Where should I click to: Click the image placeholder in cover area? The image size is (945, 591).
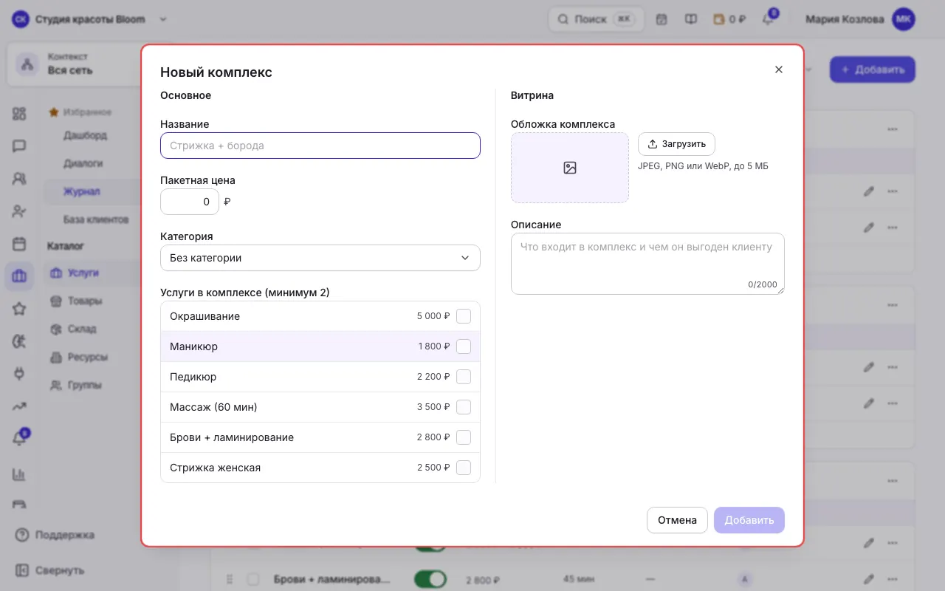tap(570, 168)
